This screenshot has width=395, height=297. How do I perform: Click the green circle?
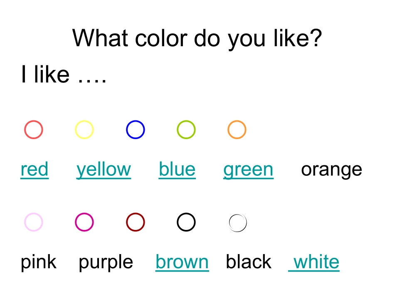[186, 130]
